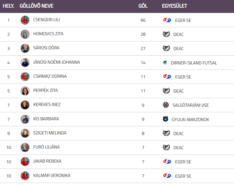Open Jakab Rebeka player name link
Screen dimensions: 234x185
[47, 161]
